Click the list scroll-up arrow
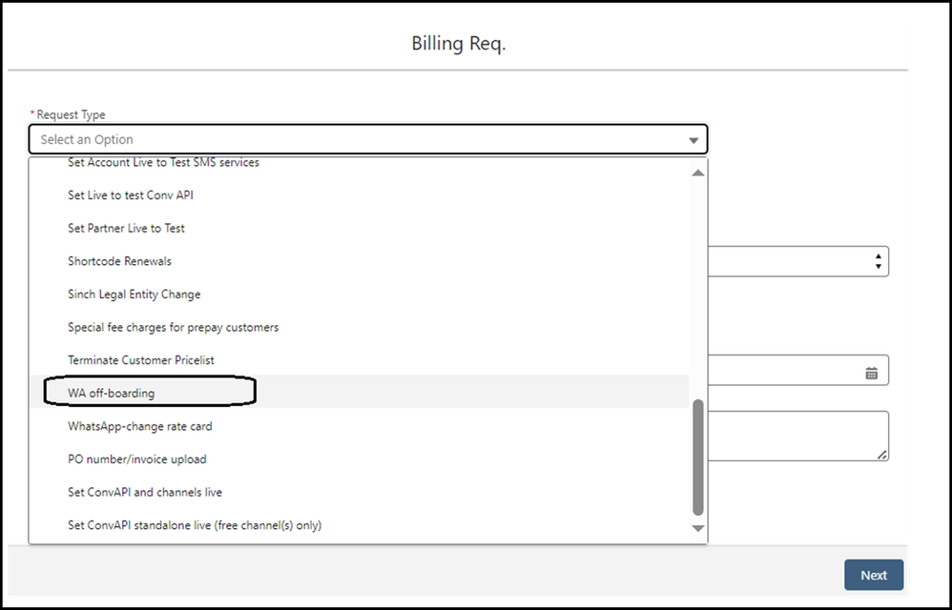This screenshot has width=952, height=610. pos(698,173)
